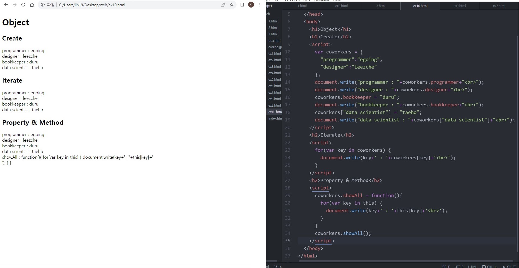Click the 'Iterate' heading in the browser page

pyautogui.click(x=12, y=80)
